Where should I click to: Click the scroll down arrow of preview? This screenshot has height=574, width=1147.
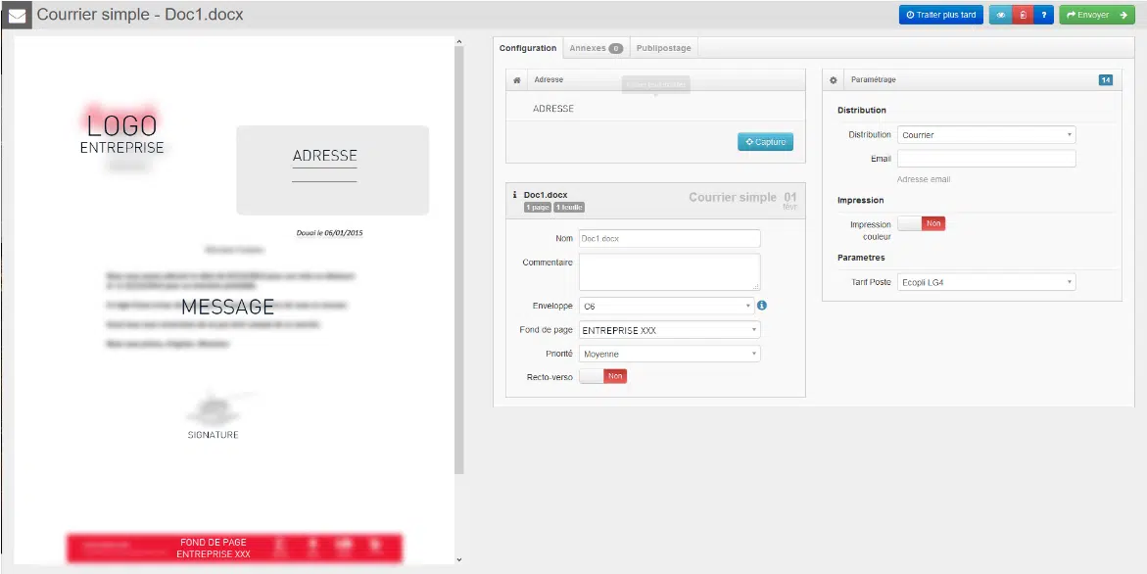tap(458, 559)
